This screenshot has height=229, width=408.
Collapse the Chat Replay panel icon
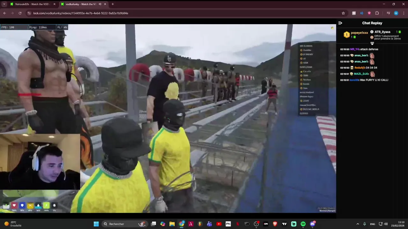tap(340, 23)
